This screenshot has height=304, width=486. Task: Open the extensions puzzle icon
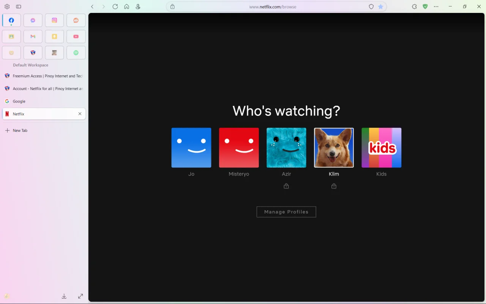tap(414, 6)
